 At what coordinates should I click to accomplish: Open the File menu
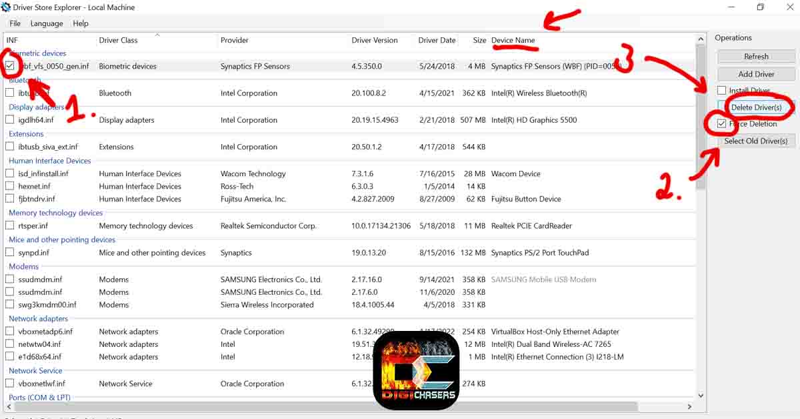coord(15,23)
